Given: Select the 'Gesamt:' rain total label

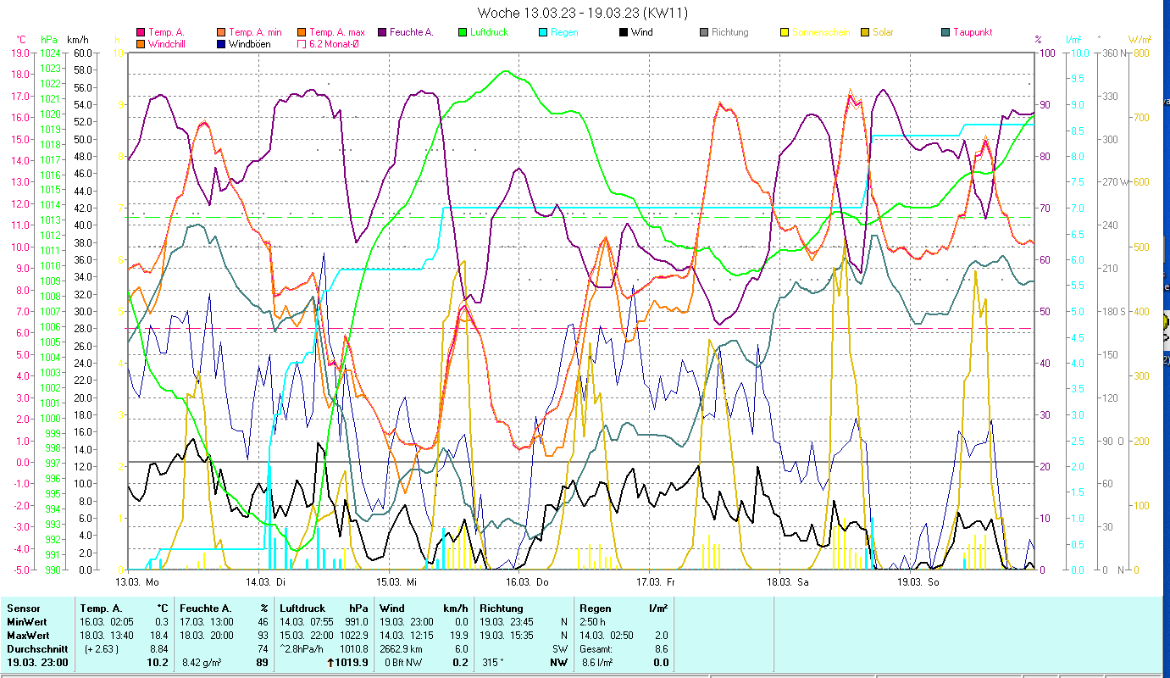Looking at the screenshot, I should (x=596, y=649).
